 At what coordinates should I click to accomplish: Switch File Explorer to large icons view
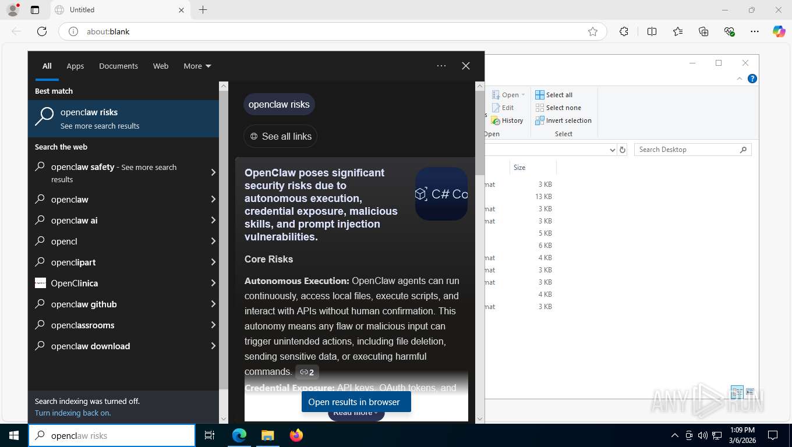pos(750,391)
